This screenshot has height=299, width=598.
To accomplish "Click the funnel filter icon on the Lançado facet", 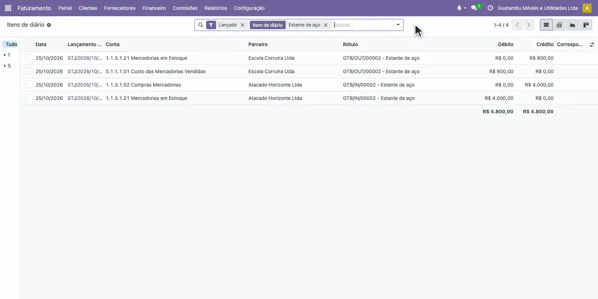I will click(211, 25).
